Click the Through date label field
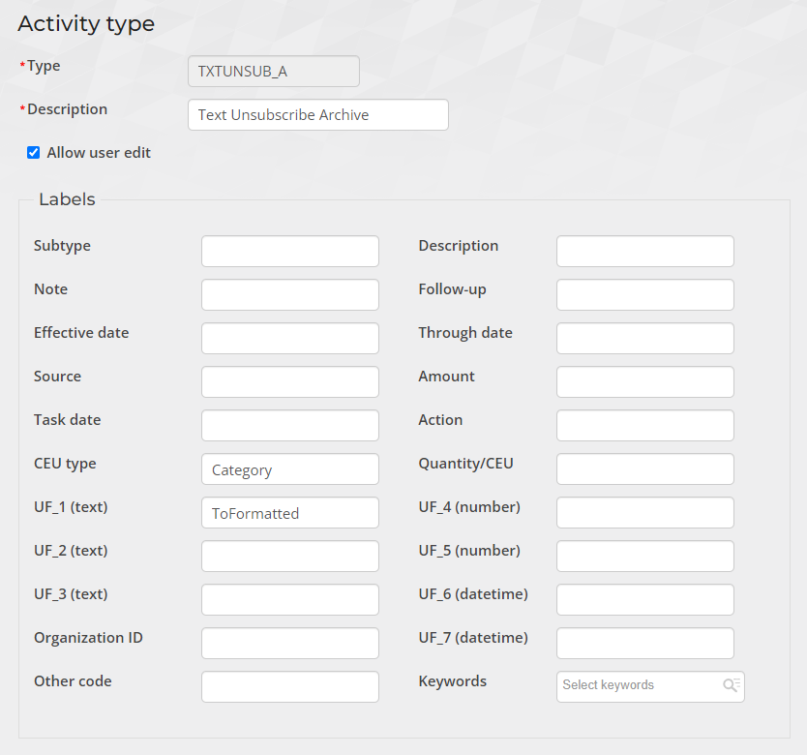 pyautogui.click(x=644, y=339)
